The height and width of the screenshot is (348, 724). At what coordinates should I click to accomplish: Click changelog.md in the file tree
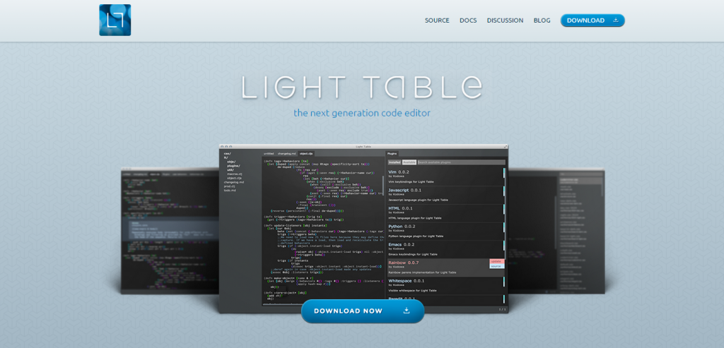coord(234,182)
